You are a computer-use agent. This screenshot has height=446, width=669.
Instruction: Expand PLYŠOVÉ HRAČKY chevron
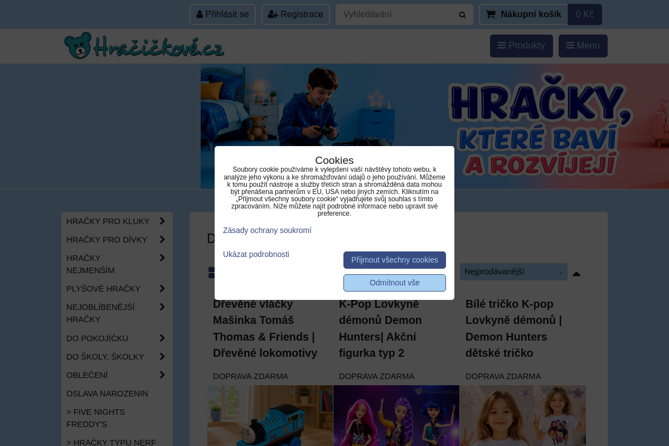click(162, 288)
